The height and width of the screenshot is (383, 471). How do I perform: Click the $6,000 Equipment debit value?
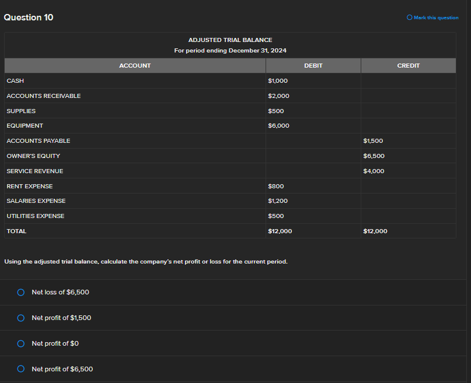coord(278,125)
